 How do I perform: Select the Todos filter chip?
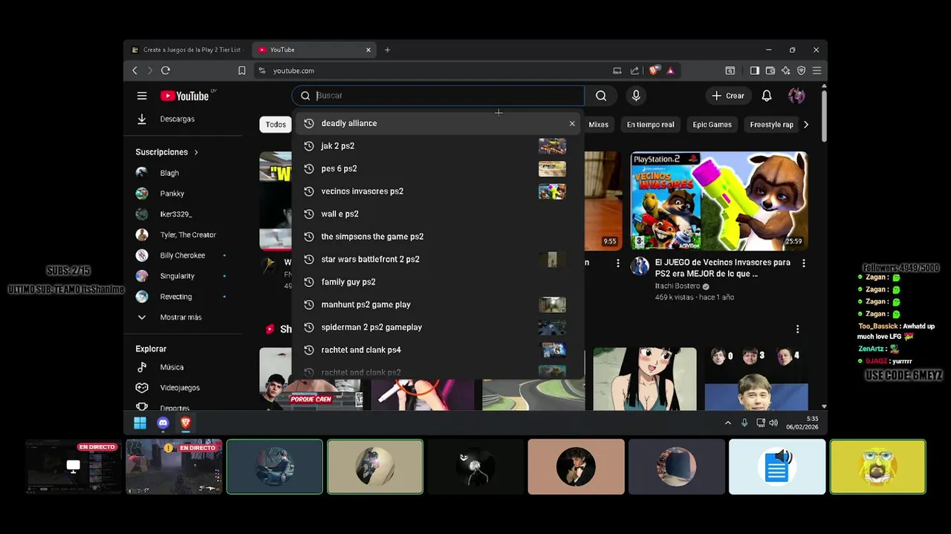click(276, 125)
